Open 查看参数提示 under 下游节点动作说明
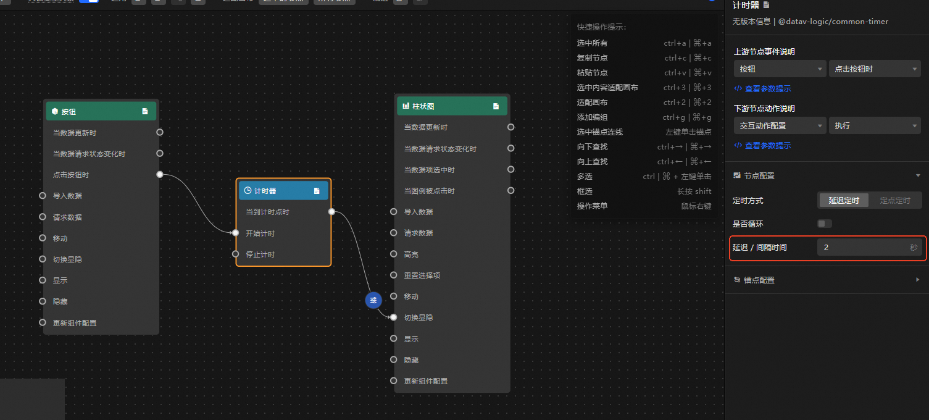 [x=768, y=145]
